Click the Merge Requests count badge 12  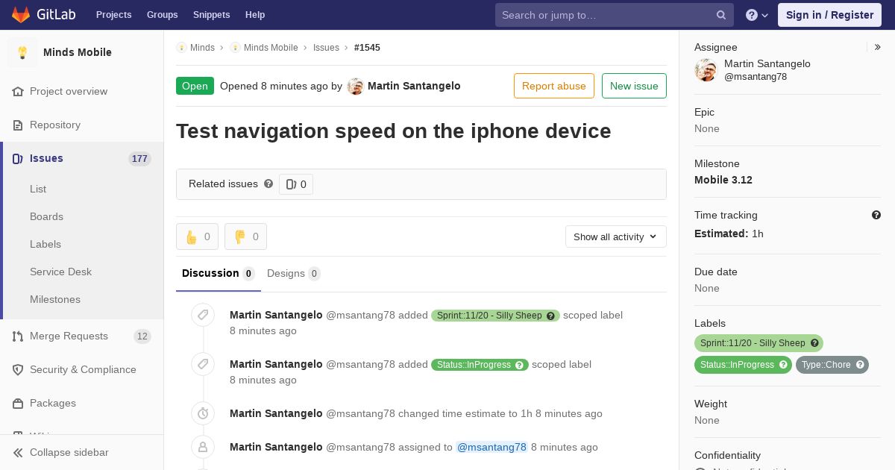[x=142, y=336]
